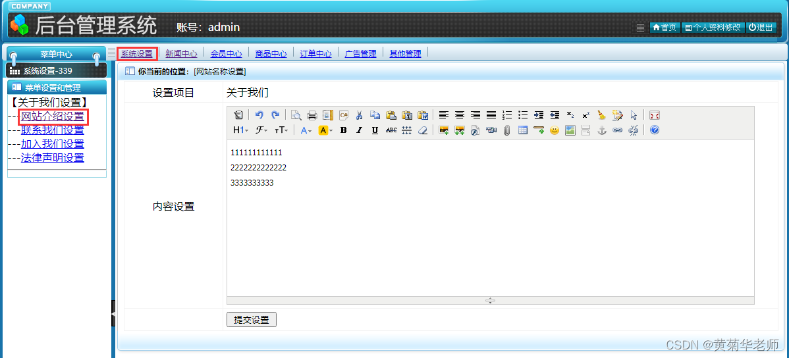Open the H1 heading dropdown
Screen dimensions: 789x358
(x=240, y=130)
